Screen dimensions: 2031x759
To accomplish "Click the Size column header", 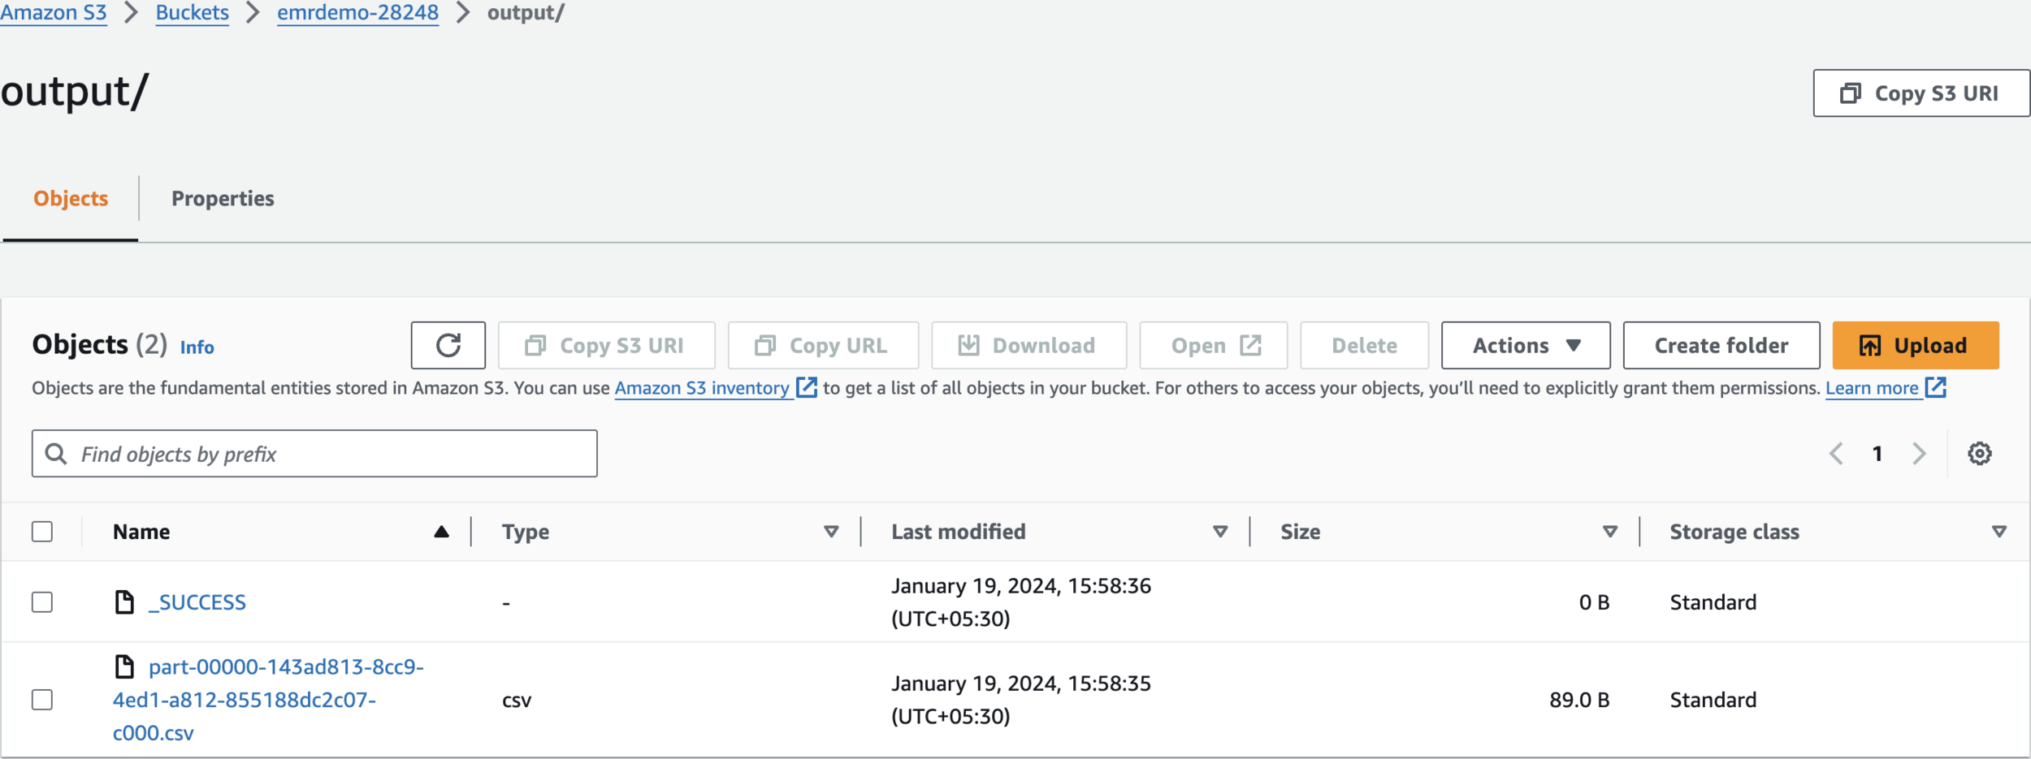I will click(1301, 532).
